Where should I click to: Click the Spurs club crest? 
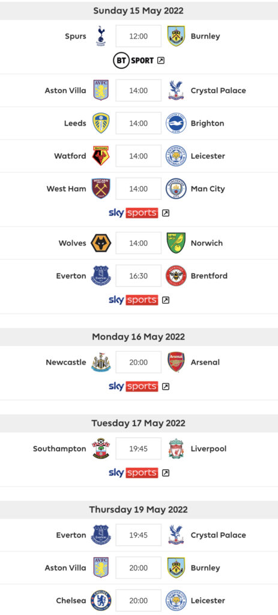[101, 36]
